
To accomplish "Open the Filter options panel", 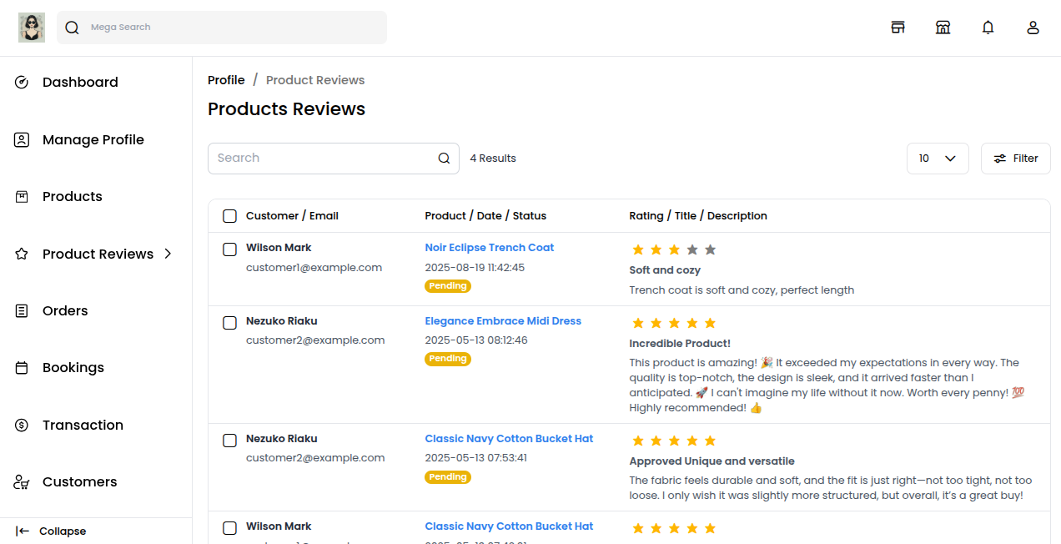I will [x=1015, y=158].
